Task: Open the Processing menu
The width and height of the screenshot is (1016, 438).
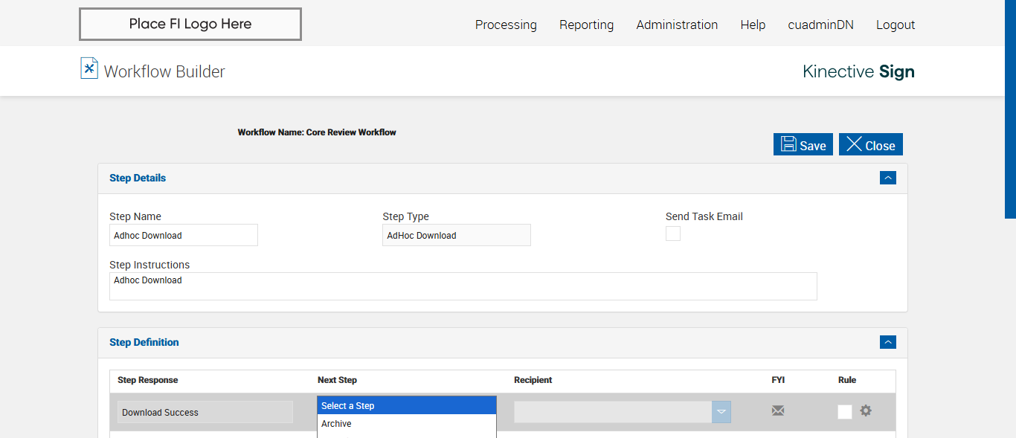Action: point(506,25)
